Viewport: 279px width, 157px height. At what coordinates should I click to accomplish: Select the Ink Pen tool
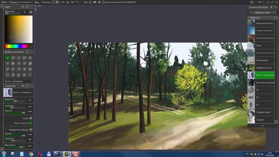(30, 58)
